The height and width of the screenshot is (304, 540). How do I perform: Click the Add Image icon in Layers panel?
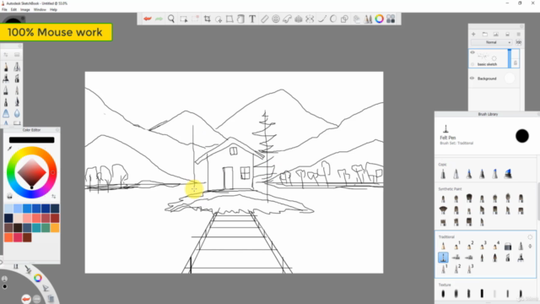(x=496, y=34)
